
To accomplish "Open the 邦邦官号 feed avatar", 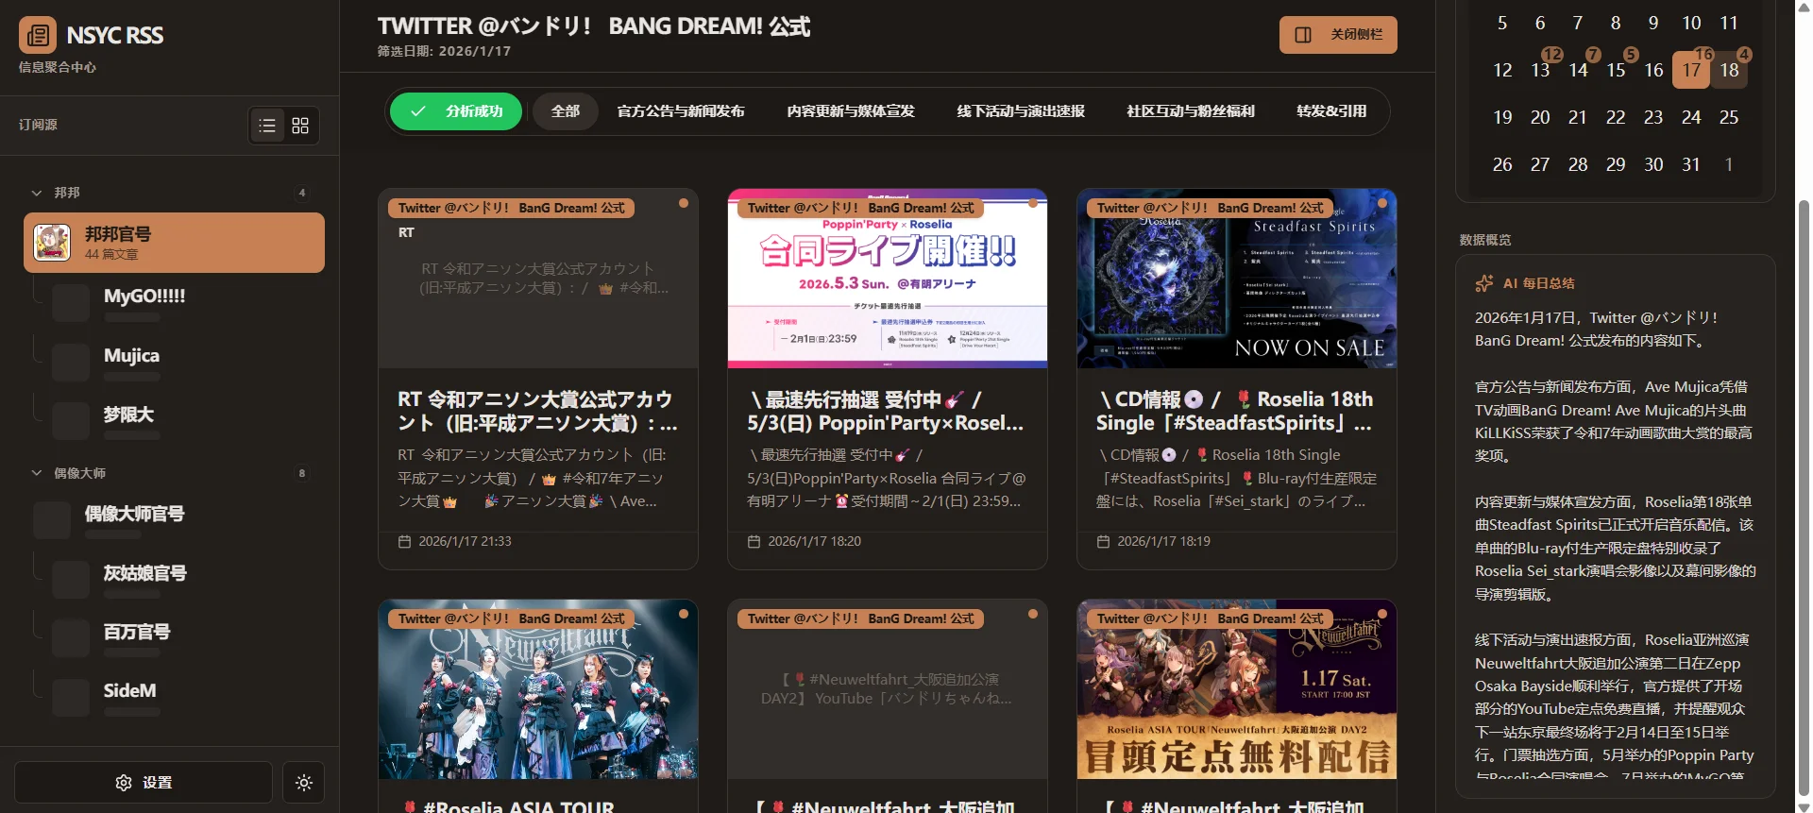I will 52,243.
